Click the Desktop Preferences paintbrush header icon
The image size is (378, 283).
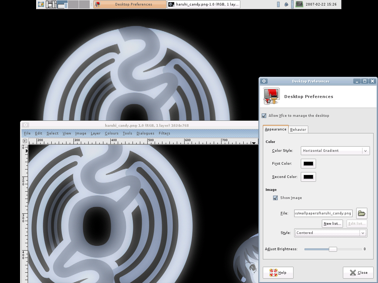coord(272,96)
